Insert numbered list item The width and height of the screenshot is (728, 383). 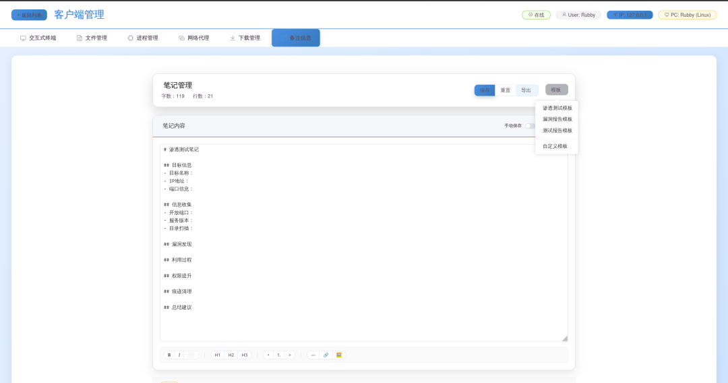278,355
